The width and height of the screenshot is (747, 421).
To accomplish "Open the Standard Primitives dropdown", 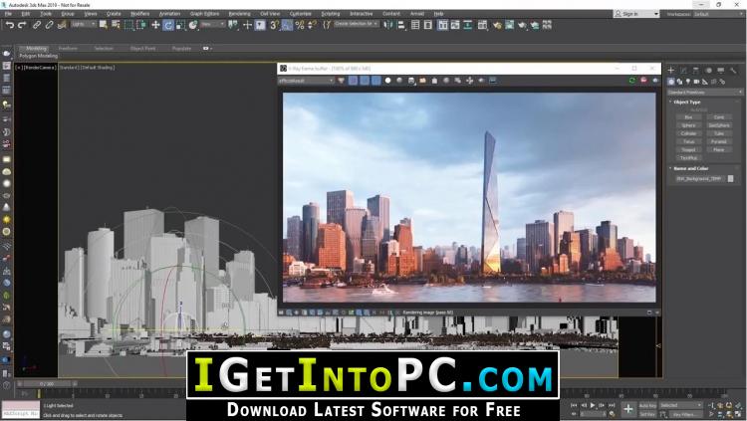I will pos(704,92).
